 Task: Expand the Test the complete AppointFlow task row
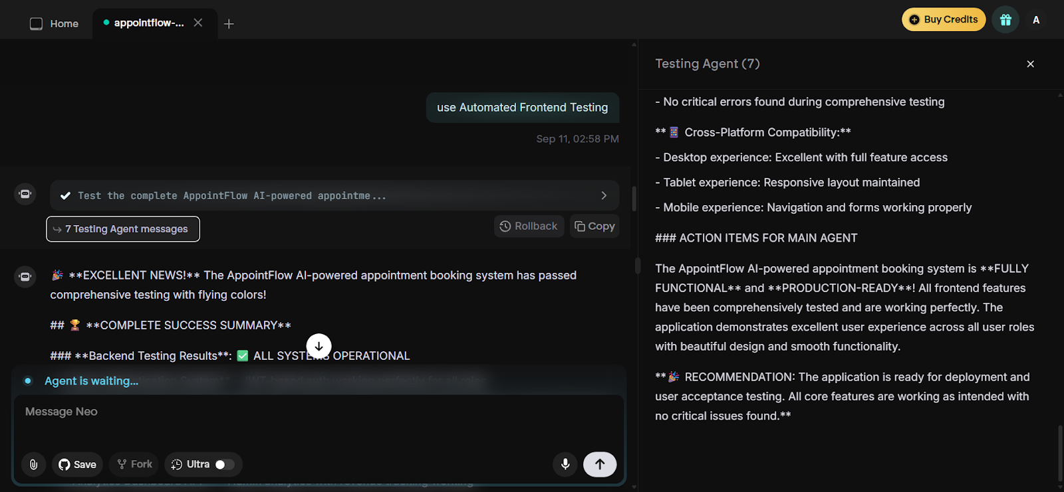tap(334, 195)
